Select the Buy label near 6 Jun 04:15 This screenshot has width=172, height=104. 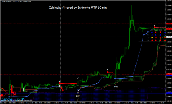(x=78, y=96)
